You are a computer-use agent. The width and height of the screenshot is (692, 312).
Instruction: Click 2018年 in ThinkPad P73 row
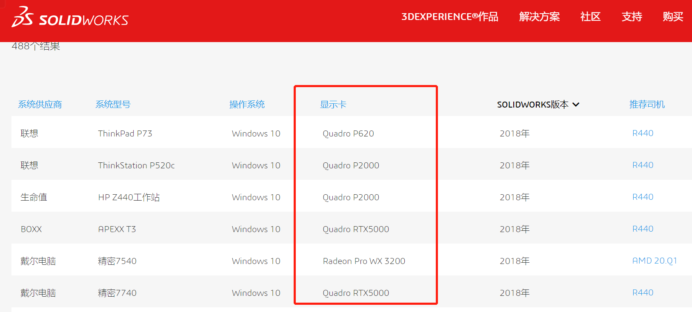(515, 133)
